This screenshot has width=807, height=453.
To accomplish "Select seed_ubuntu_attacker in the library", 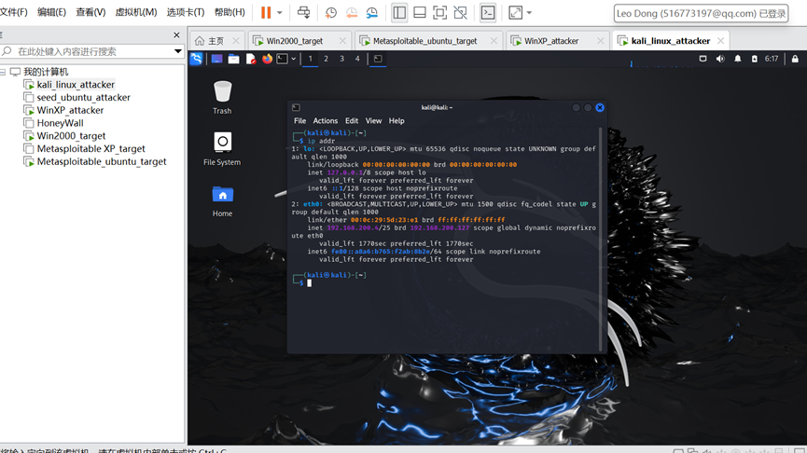I will 83,97.
